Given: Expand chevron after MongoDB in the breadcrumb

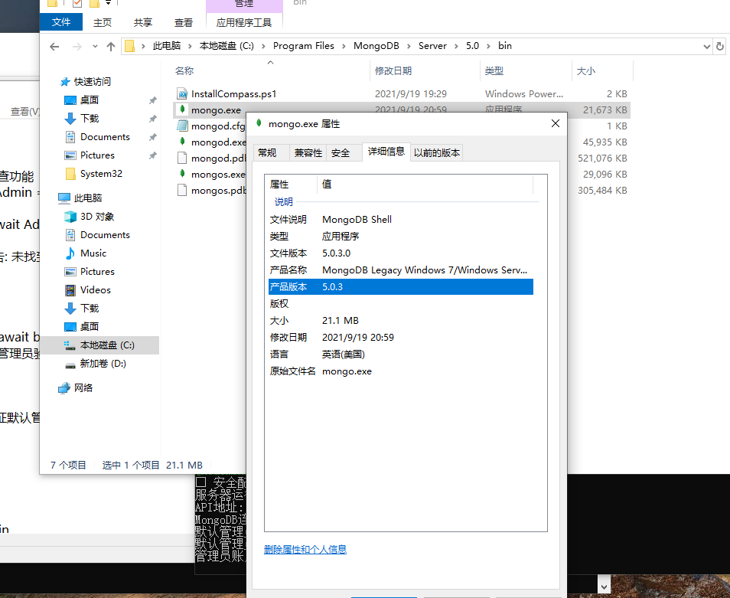Looking at the screenshot, I should tap(409, 46).
